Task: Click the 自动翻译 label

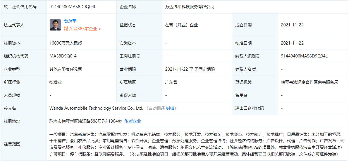Action: [157, 109]
